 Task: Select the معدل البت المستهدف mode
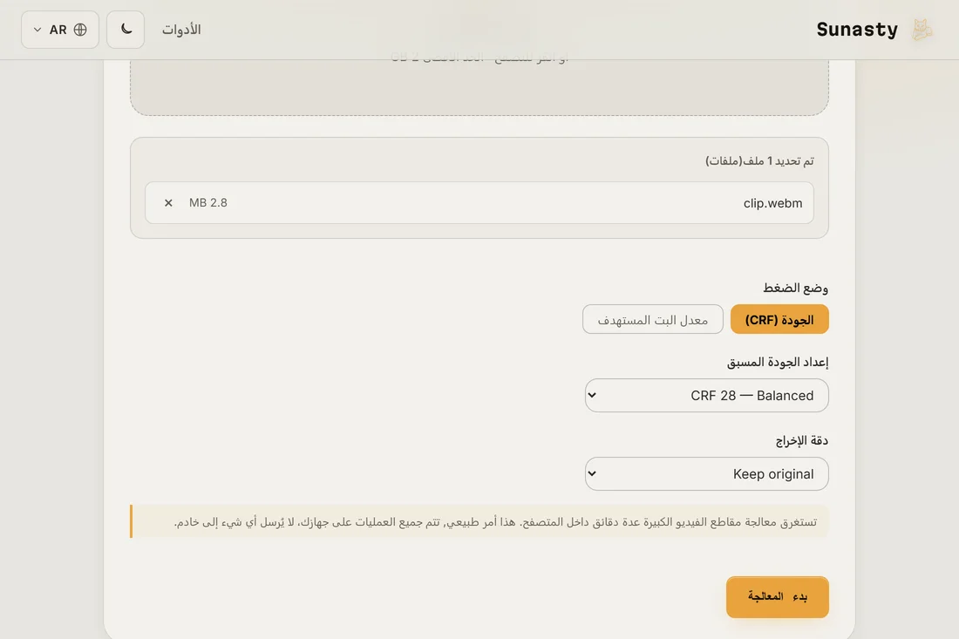click(653, 319)
